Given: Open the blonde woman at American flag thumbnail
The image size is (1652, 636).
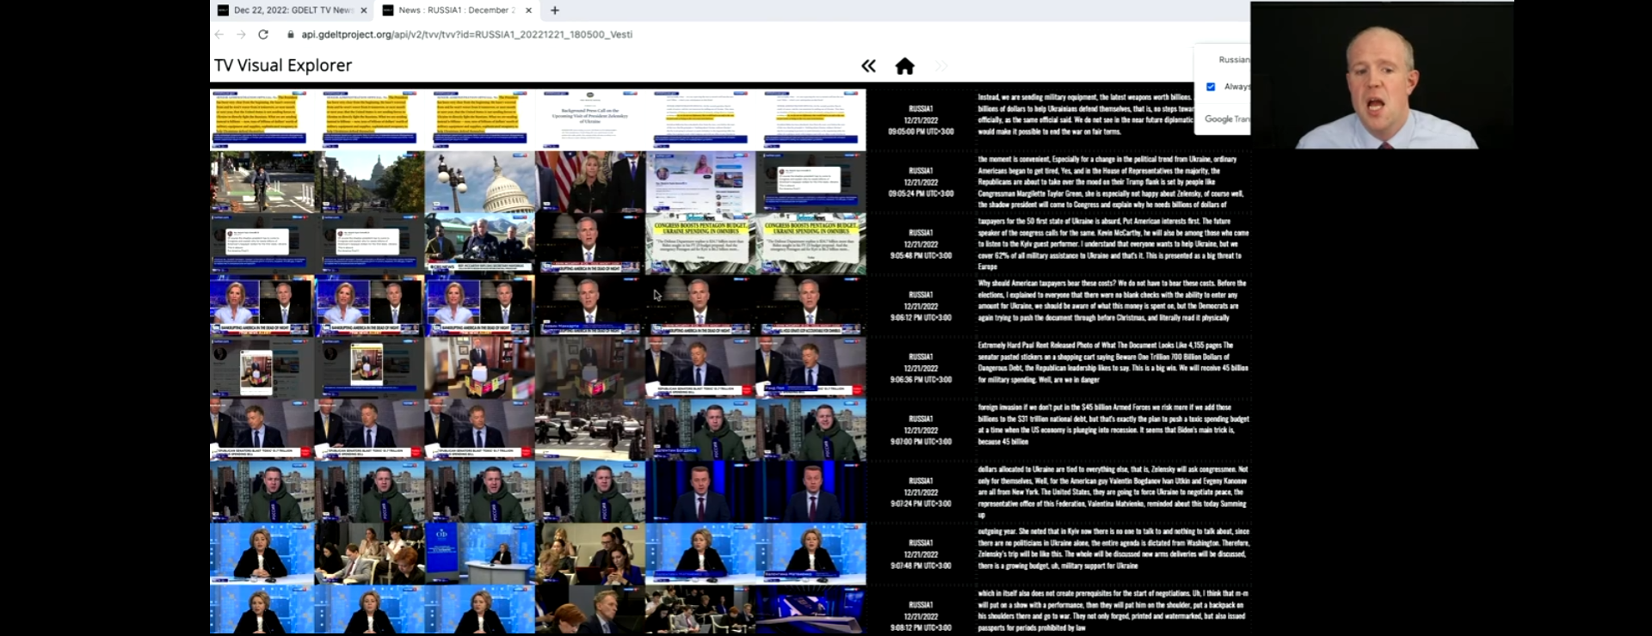Looking at the screenshot, I should pos(590,182).
